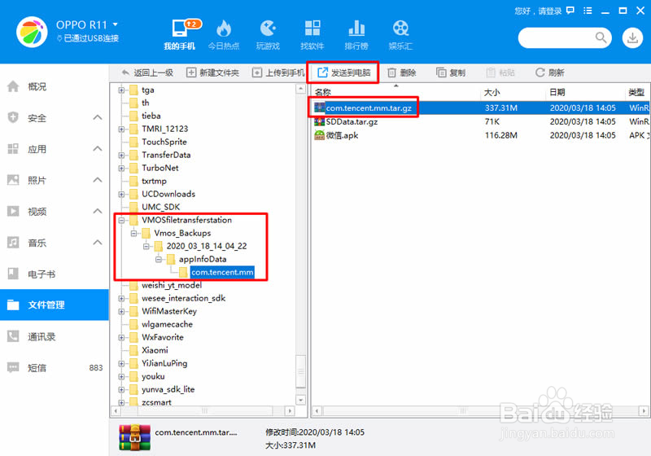This screenshot has width=651, height=456.
Task: Open 概况 overview in the sidebar
Action: pyautogui.click(x=54, y=86)
